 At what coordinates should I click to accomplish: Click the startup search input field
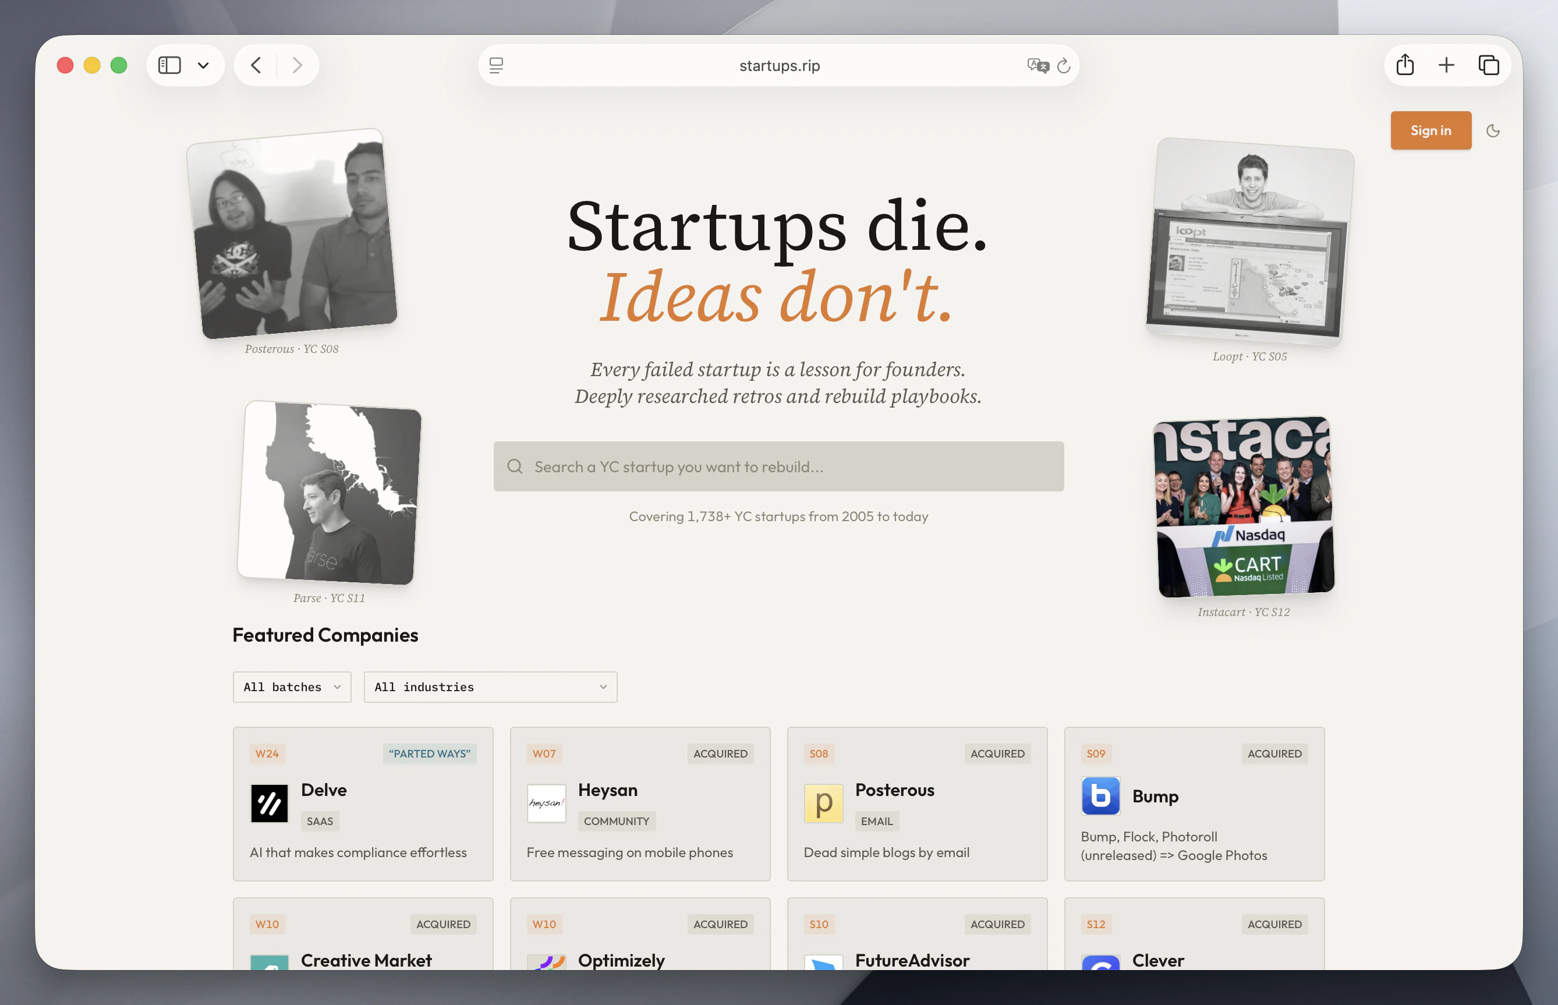[777, 466]
